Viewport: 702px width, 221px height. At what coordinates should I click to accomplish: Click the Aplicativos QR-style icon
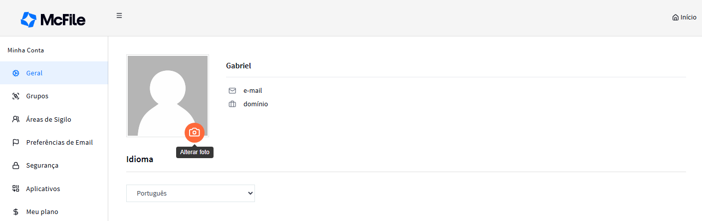[15, 189]
